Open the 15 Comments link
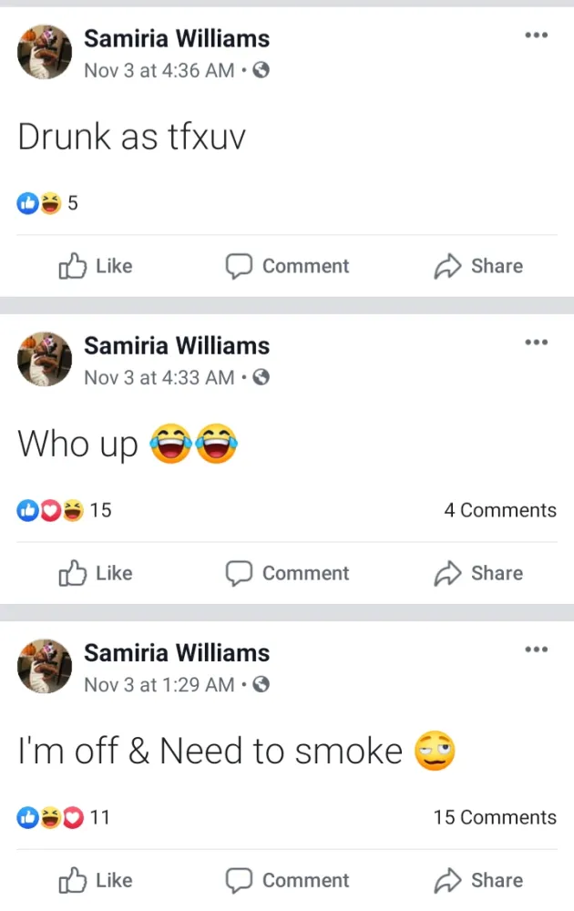 click(494, 817)
